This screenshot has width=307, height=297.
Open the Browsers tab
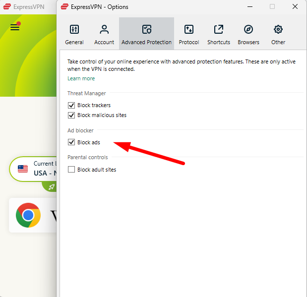point(248,34)
